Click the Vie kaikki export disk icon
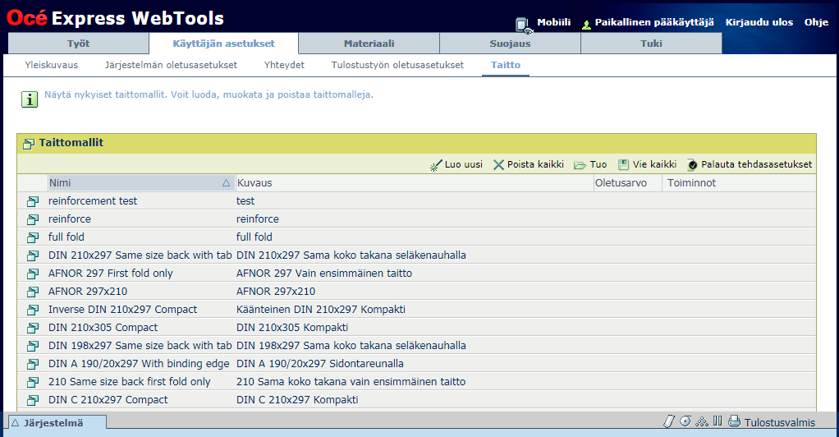The width and height of the screenshot is (839, 437). 623,165
